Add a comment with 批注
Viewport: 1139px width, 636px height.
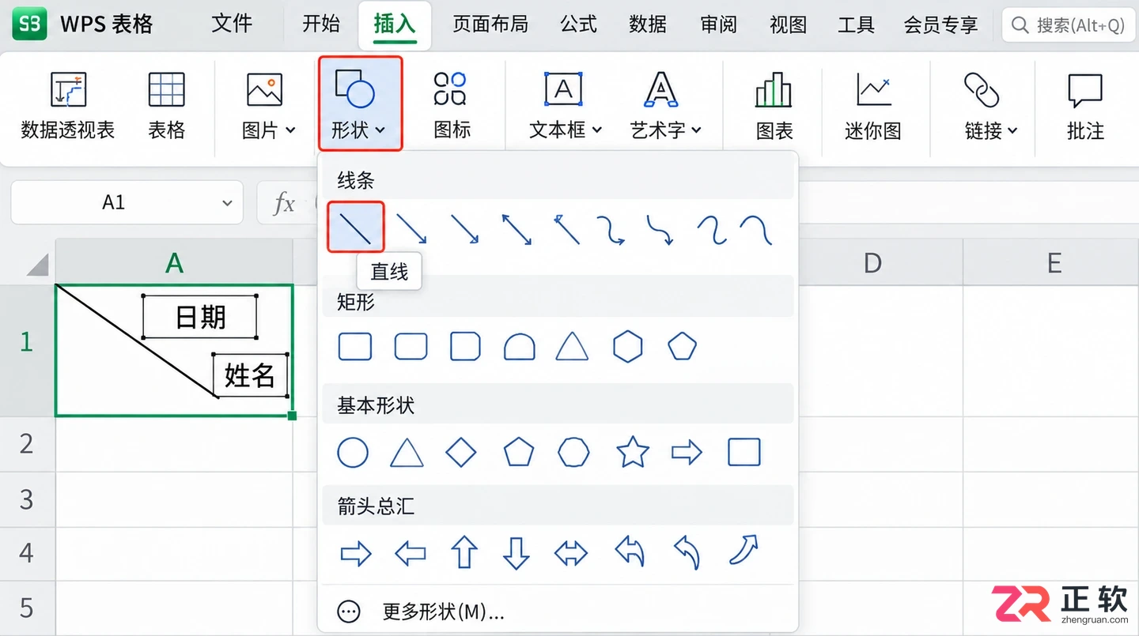pos(1085,105)
